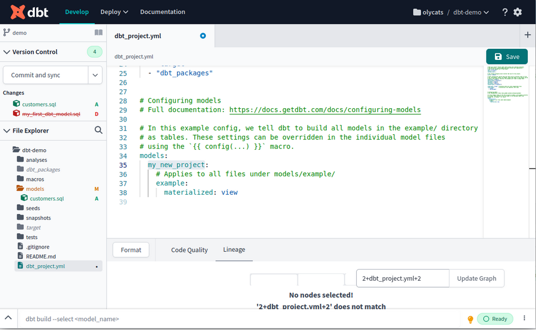536x330 pixels.
Task: Add a new tab with plus icon
Action: tap(528, 35)
